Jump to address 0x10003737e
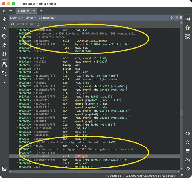The height and width of the screenshot is (178, 192). pos(84,167)
